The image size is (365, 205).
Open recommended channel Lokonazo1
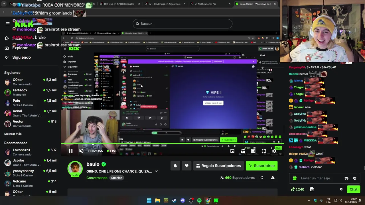(x=30, y=152)
